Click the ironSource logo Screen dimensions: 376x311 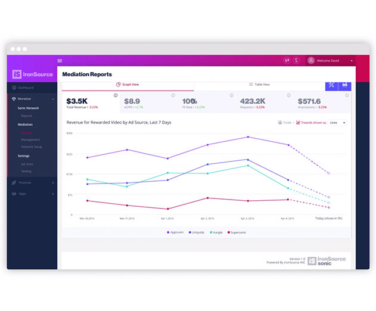[32, 74]
